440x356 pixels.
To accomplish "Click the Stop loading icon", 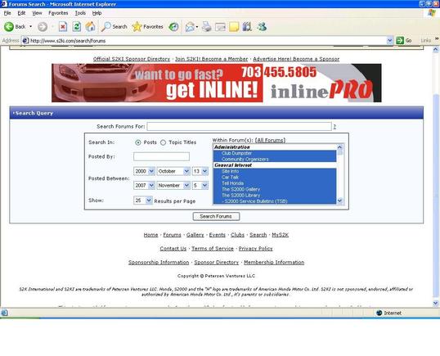I will click(63, 27).
